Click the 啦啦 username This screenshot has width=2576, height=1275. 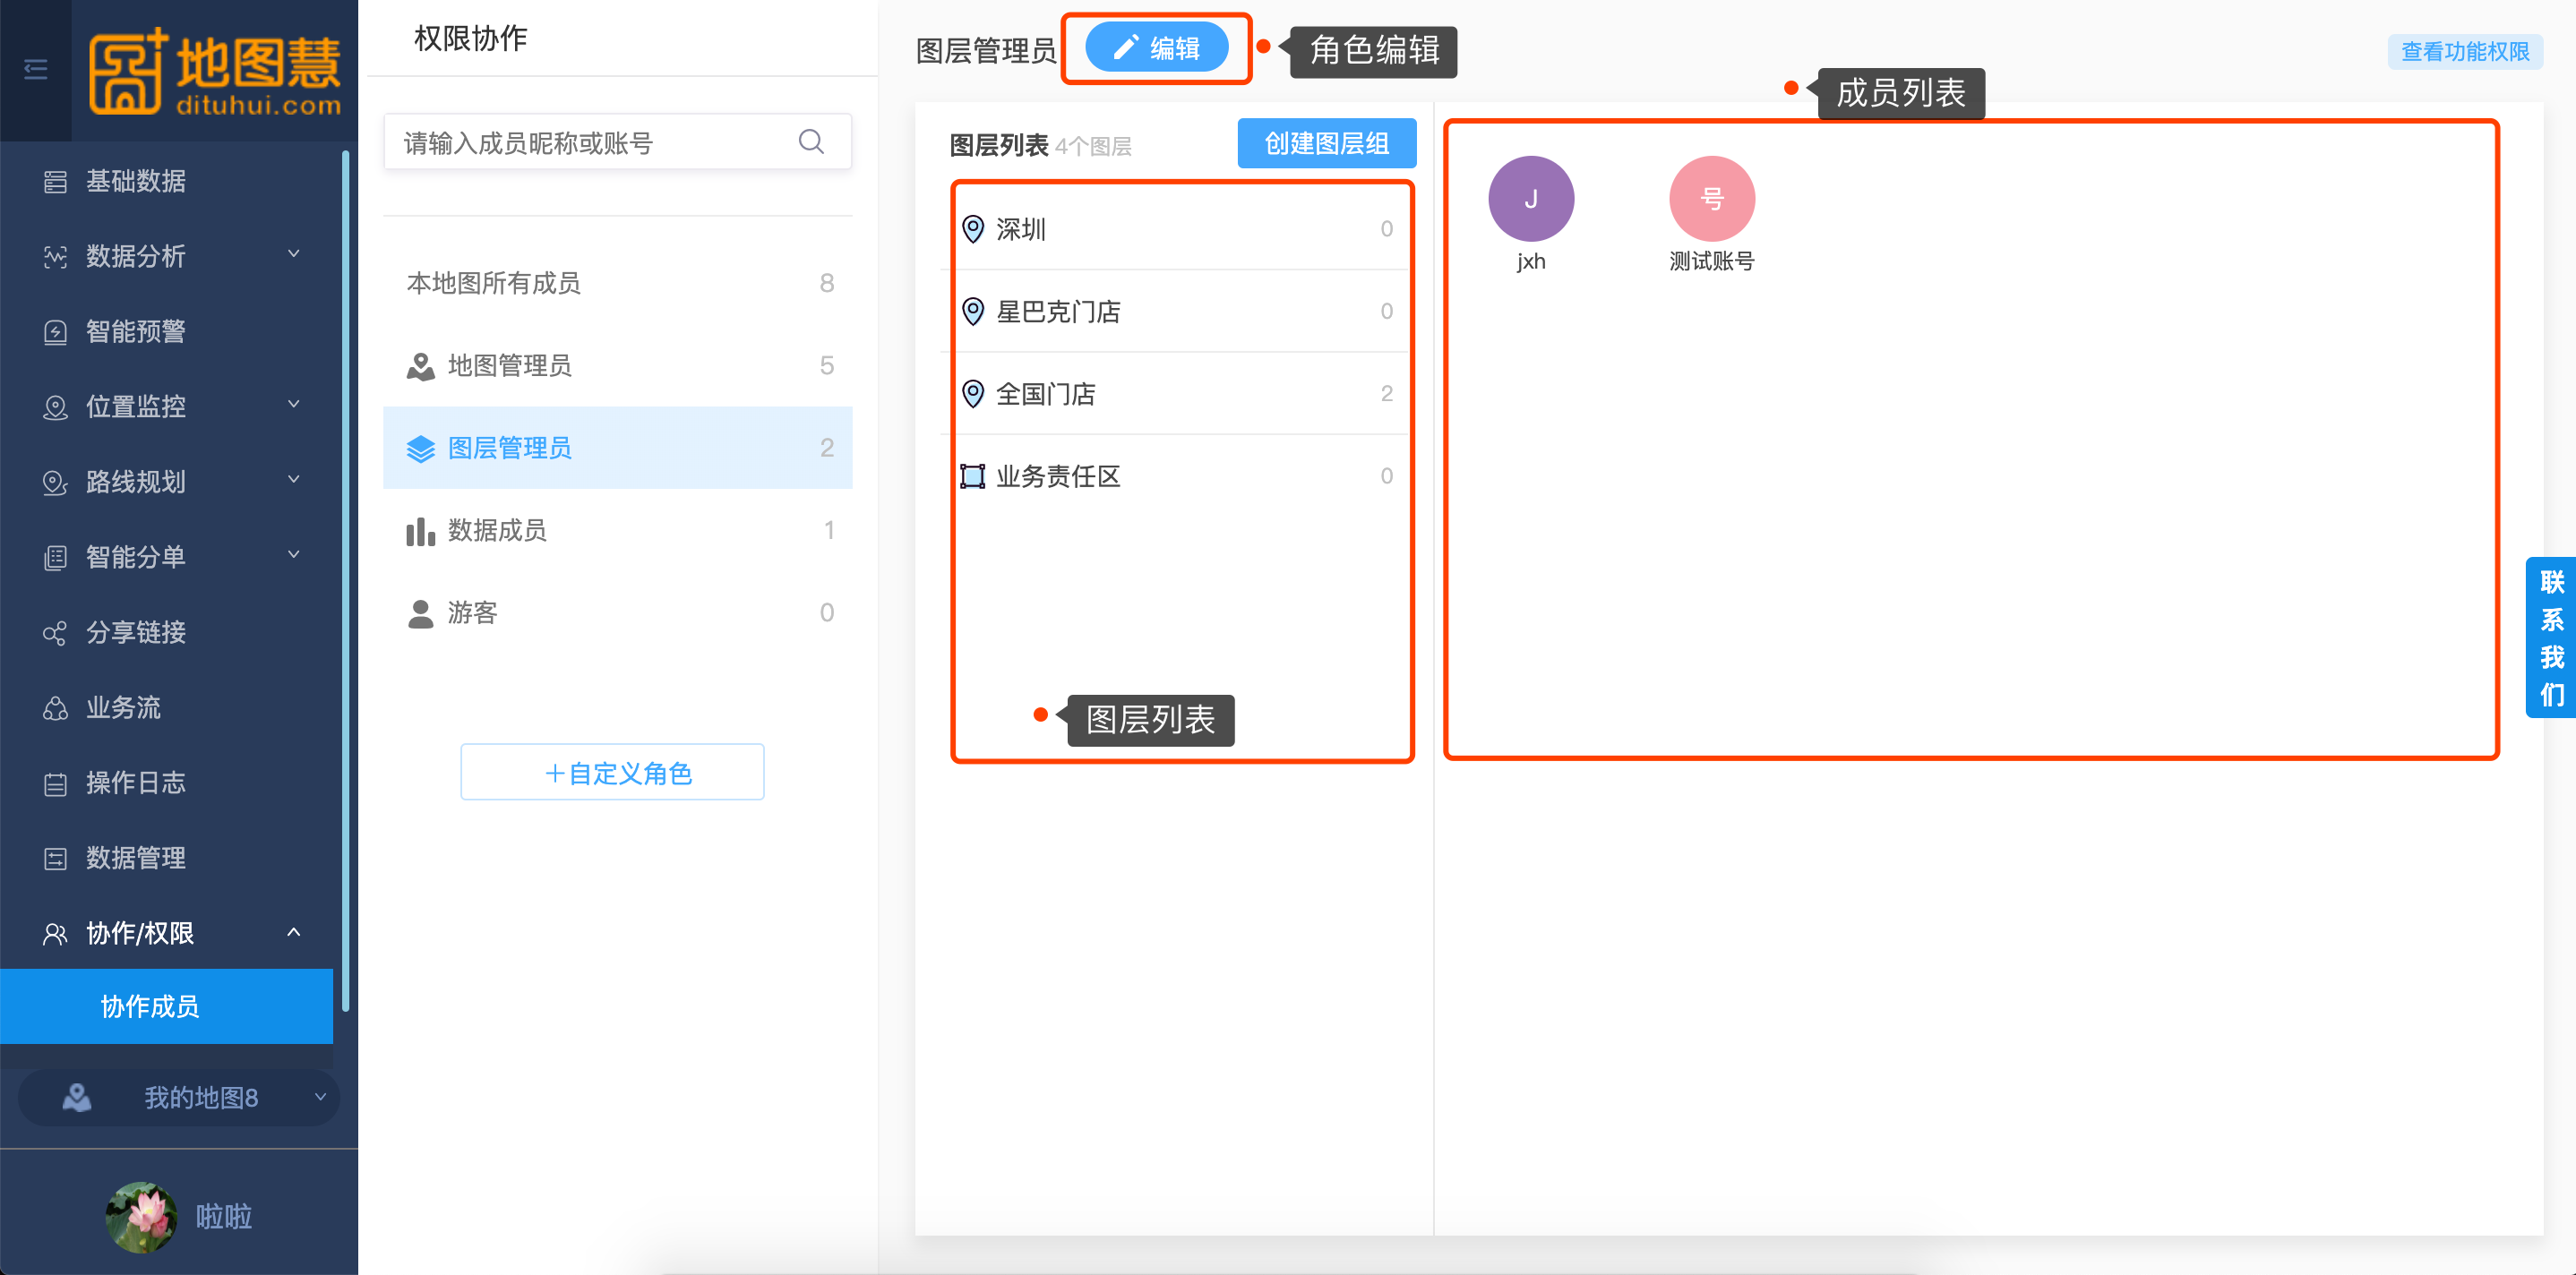[x=224, y=1216]
